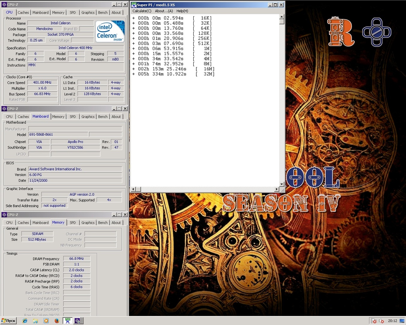Click the Chipset value Apollo Pro
The width and height of the screenshot is (406, 325).
pos(75,142)
